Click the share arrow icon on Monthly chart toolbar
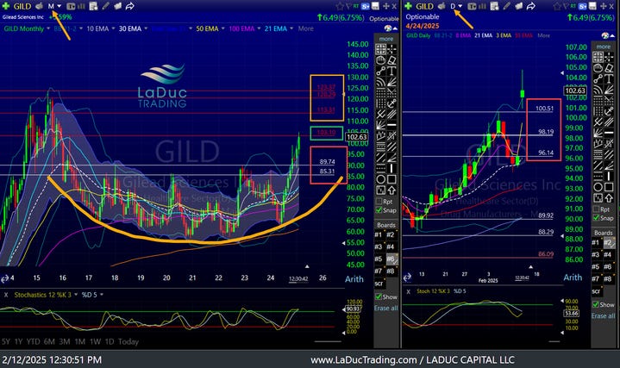 pyautogui.click(x=129, y=6)
